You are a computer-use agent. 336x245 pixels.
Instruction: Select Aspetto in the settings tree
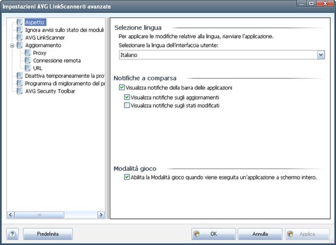pos(35,22)
